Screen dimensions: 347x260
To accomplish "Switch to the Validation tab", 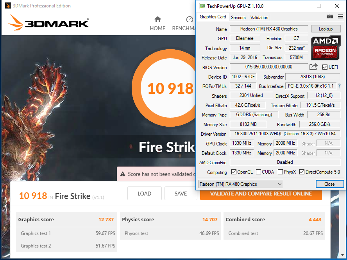I will [259, 18].
